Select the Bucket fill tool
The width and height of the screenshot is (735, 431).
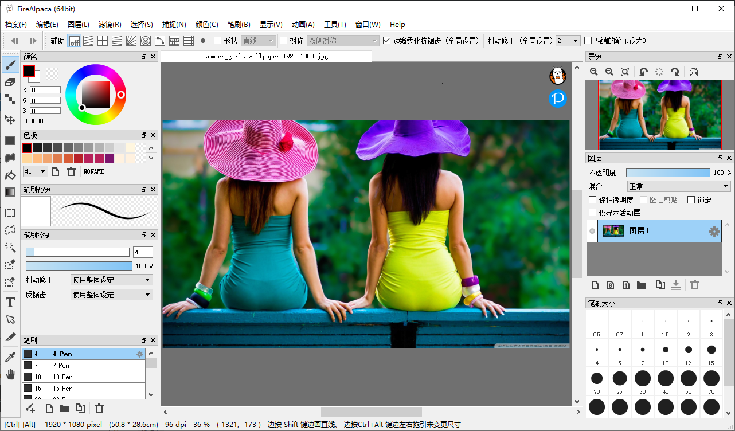click(x=10, y=175)
